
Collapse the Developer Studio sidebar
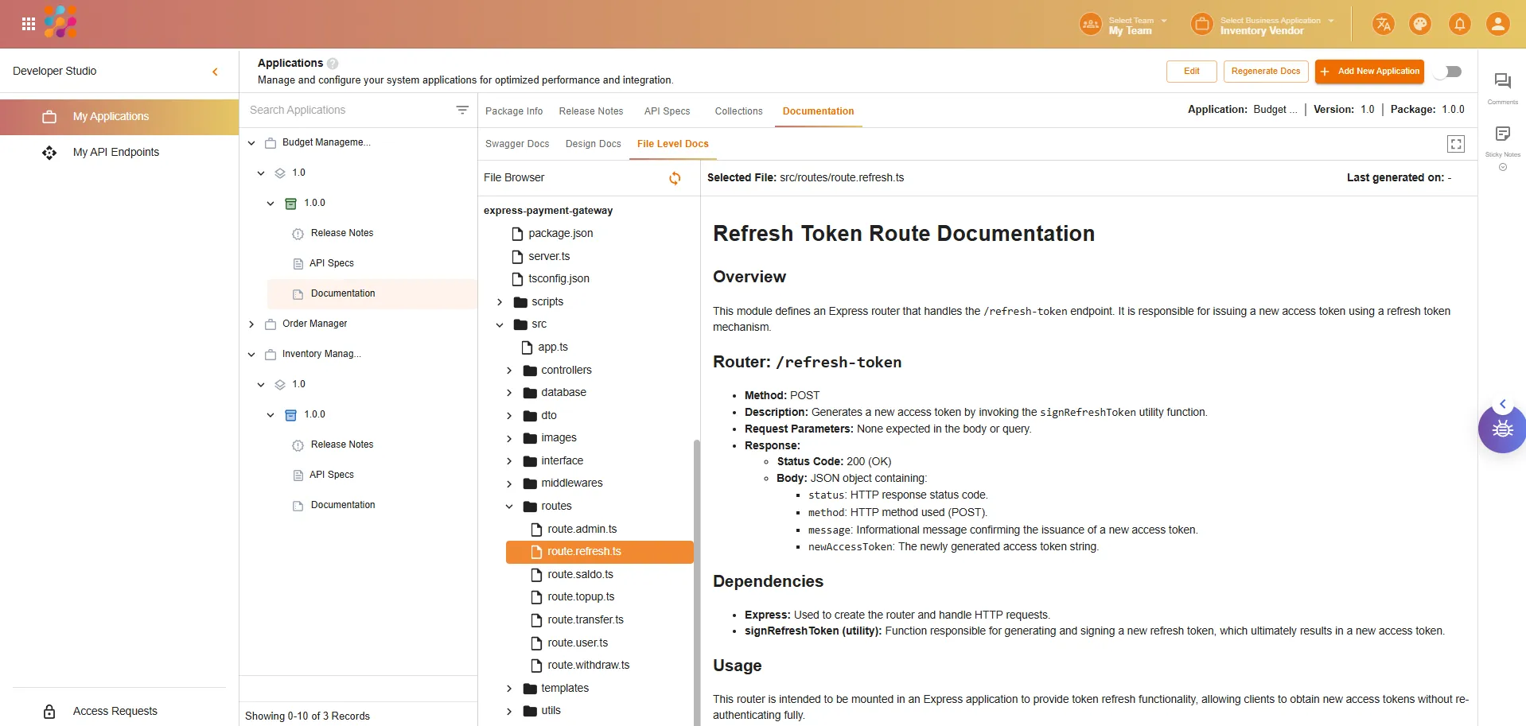[215, 72]
